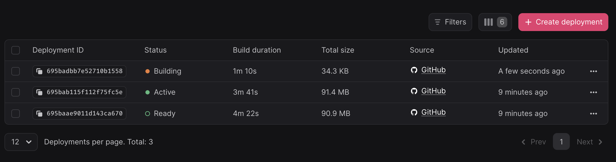616x162 pixels.
Task: Select the Building deployment row checkbox
Action: (x=16, y=71)
